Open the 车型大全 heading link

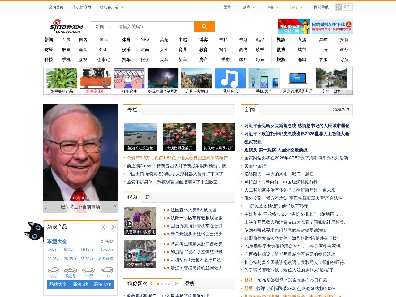coord(57,242)
